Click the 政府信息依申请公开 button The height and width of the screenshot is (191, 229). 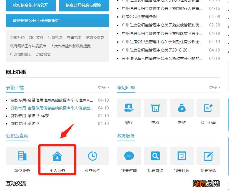(x=31, y=5)
